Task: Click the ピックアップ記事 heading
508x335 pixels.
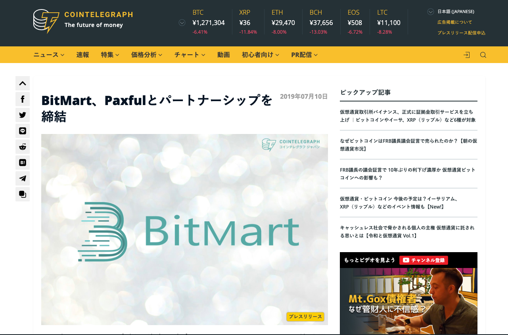Action: pos(365,92)
